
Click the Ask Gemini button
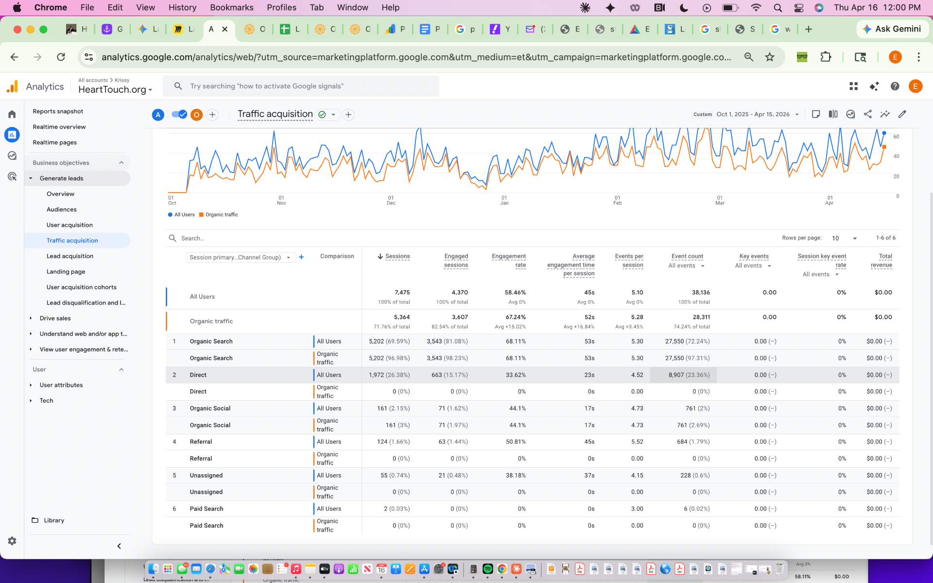click(x=892, y=29)
